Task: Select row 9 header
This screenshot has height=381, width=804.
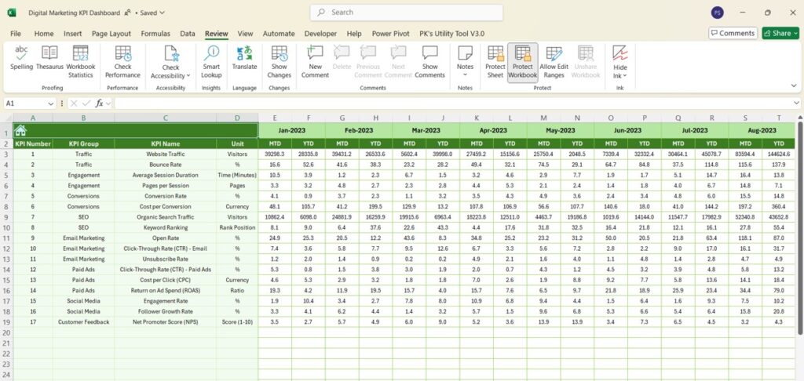Action: (6, 217)
